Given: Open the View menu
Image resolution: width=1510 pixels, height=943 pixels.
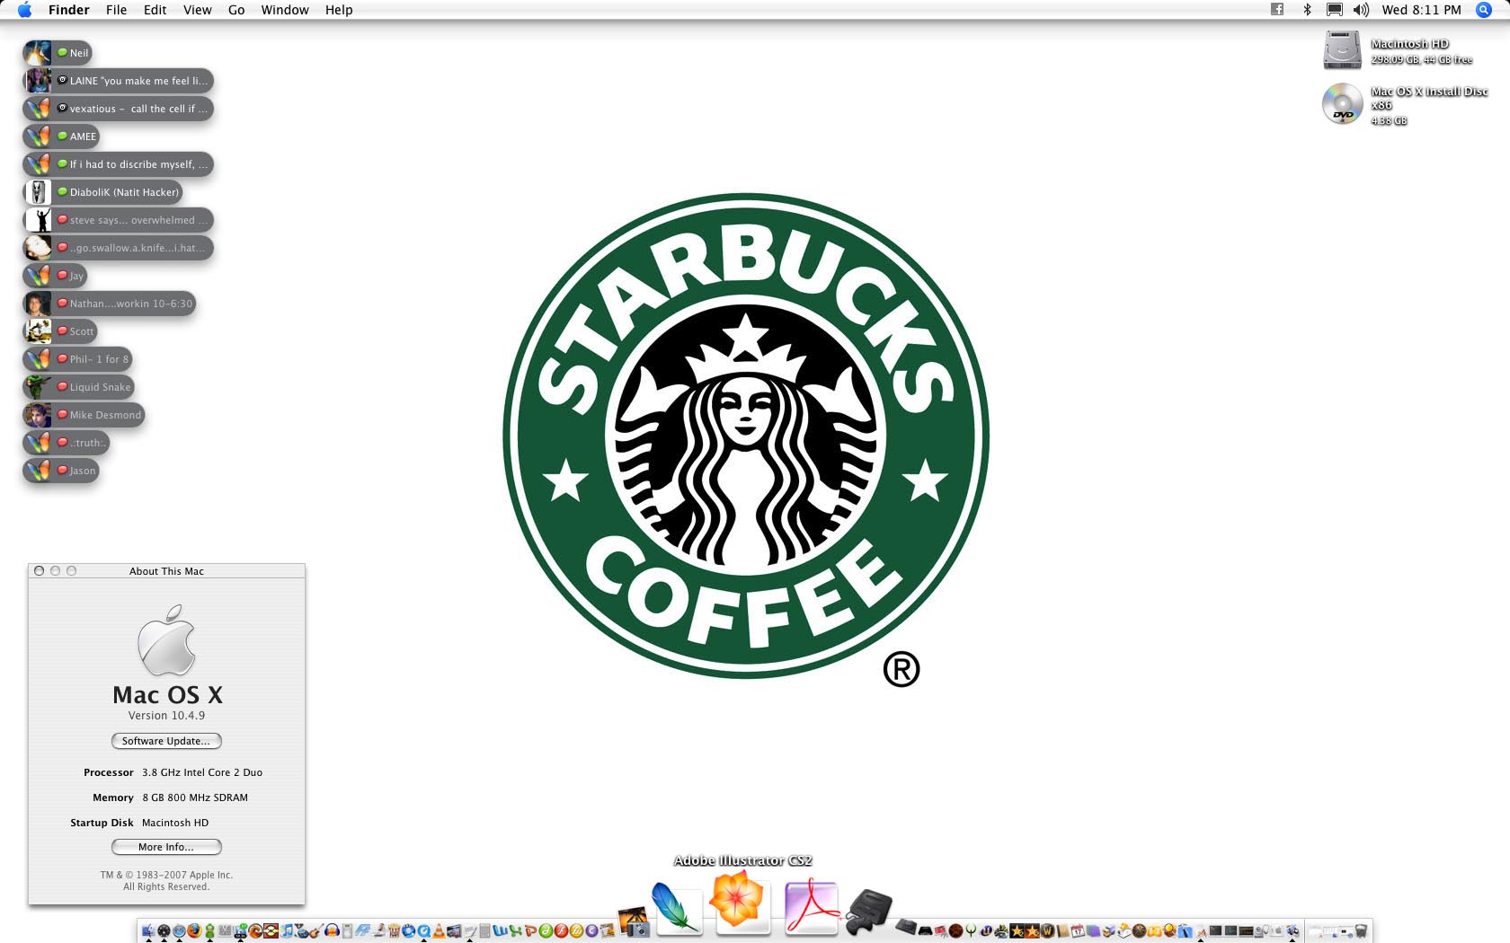Looking at the screenshot, I should (x=197, y=10).
